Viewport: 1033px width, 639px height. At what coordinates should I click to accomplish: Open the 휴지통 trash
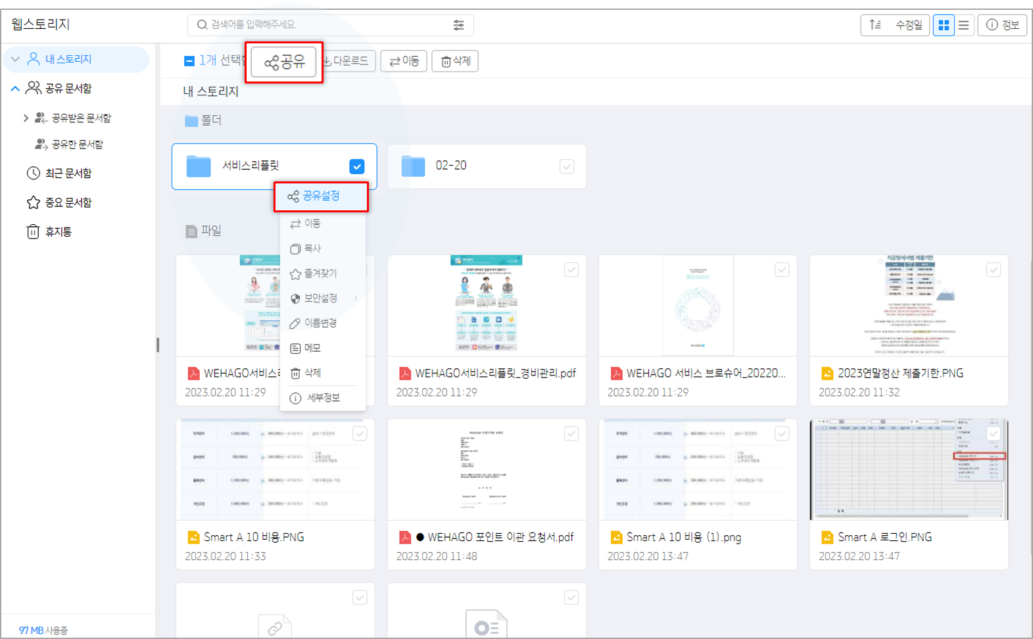tap(59, 231)
